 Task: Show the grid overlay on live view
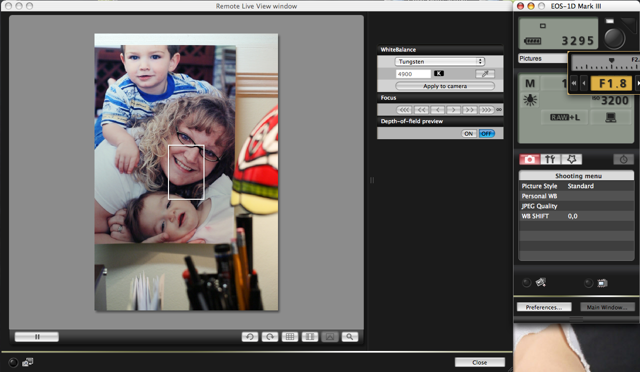click(x=289, y=337)
